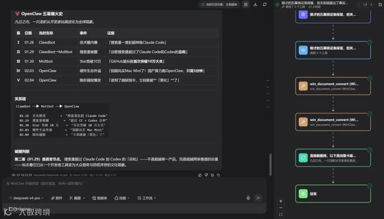Image resolution: width=384 pixels, height=219 pixels.
Task: Click the save icon at top-right of workflow panel
Action: pos(380,4)
